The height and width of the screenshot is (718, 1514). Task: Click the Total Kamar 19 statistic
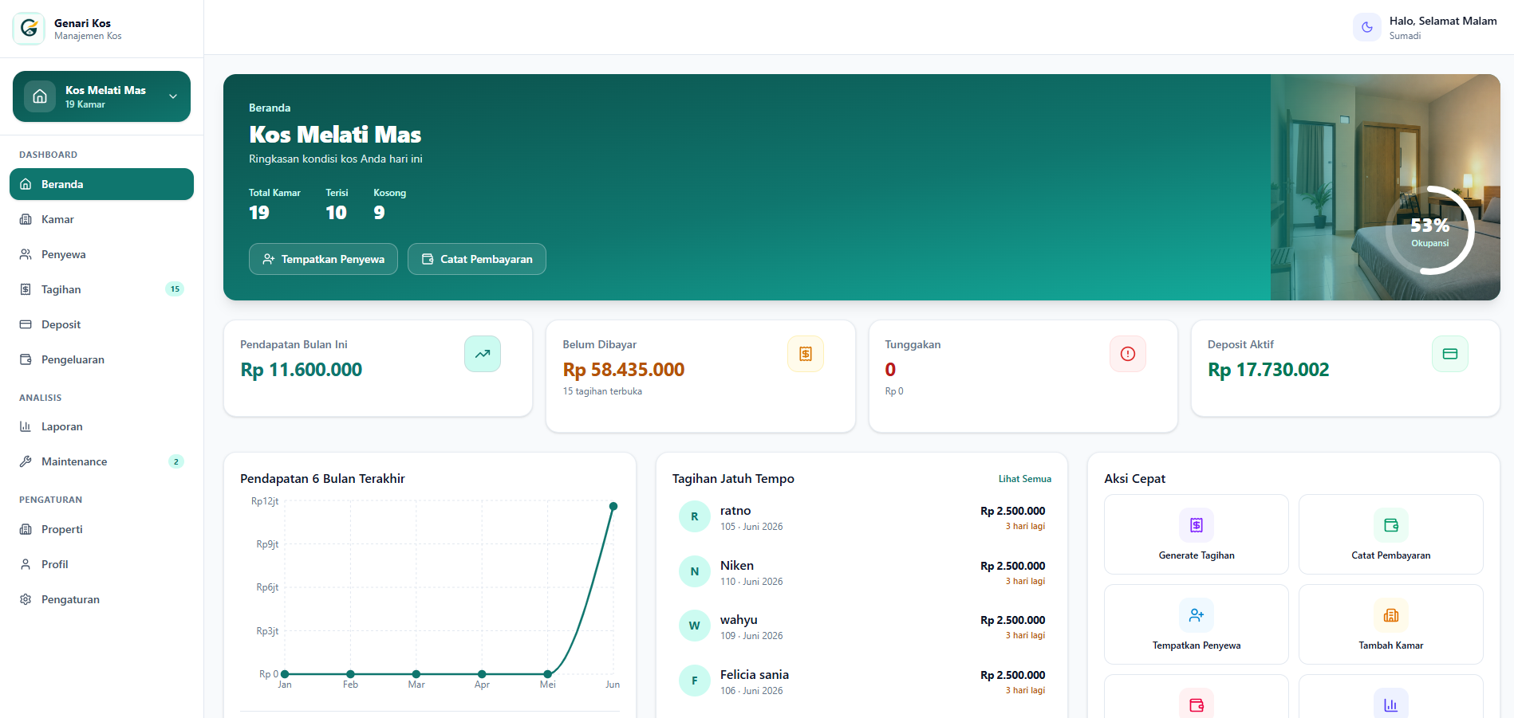[274, 205]
